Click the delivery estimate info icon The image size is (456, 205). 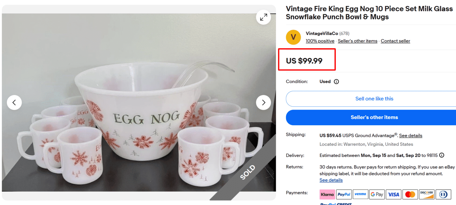tap(441, 155)
